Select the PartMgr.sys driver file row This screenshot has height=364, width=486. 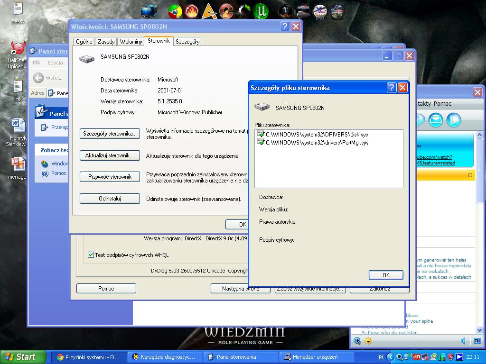[x=312, y=142]
